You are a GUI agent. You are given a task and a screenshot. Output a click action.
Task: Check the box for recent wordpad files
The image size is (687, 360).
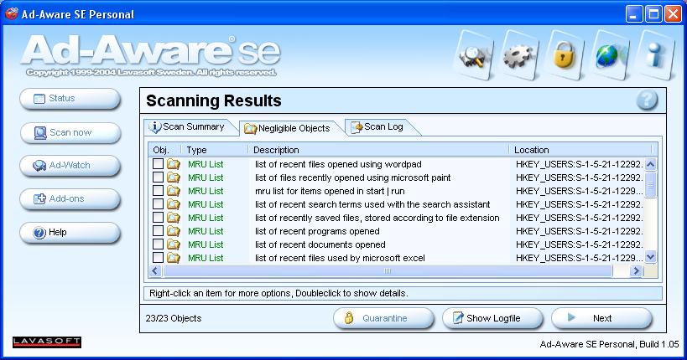point(159,164)
